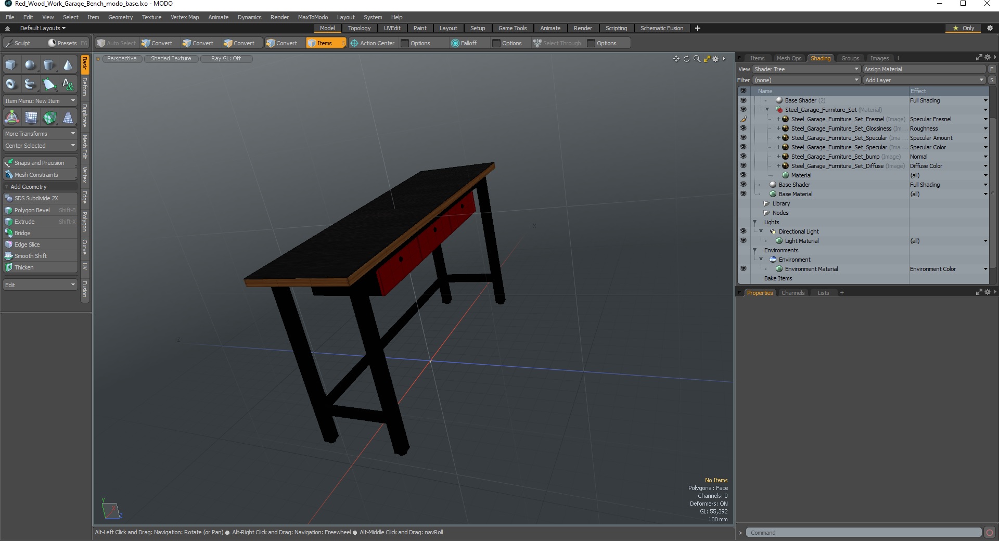Open the Vertex Map menu
The height and width of the screenshot is (541, 999).
click(185, 17)
